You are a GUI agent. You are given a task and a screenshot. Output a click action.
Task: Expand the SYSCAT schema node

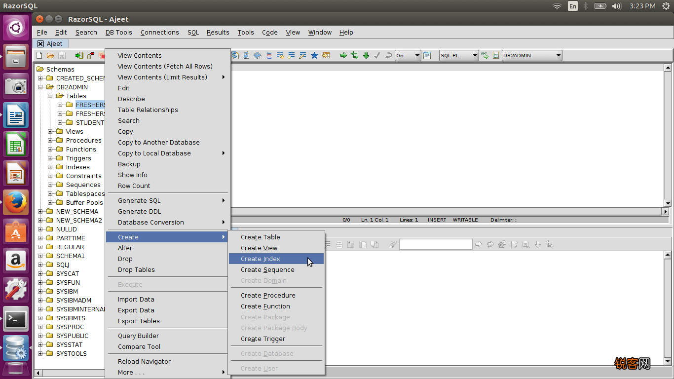coord(40,274)
